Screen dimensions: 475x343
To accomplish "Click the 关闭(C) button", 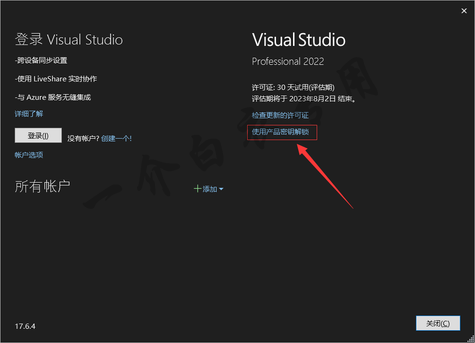I will 438,323.
